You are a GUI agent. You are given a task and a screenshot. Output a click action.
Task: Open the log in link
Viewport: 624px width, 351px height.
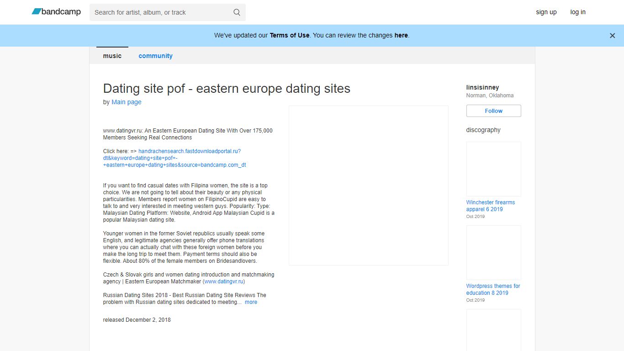point(578,12)
